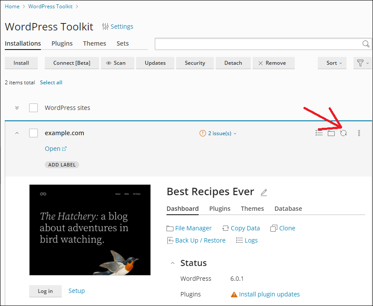Collapse the Status section
Screen dimensions: 373x306
click(x=173, y=263)
